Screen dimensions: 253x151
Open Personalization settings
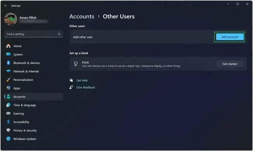point(23,80)
